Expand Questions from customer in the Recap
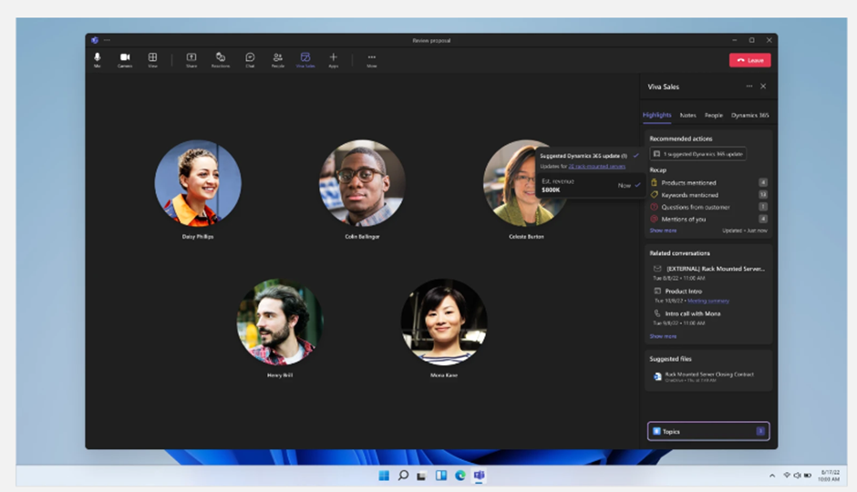 coord(708,207)
